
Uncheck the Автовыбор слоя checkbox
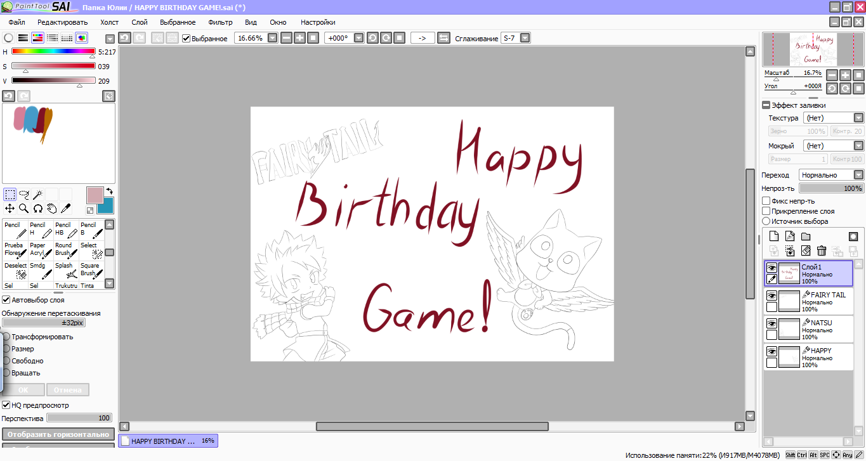coord(6,300)
